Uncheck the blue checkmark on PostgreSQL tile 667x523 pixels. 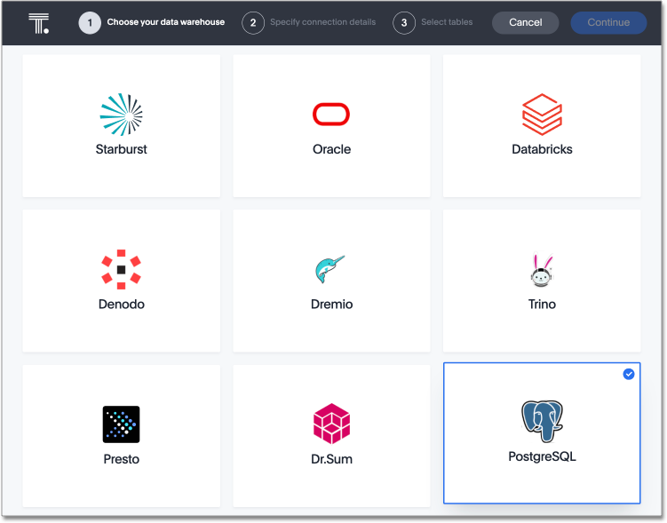629,375
